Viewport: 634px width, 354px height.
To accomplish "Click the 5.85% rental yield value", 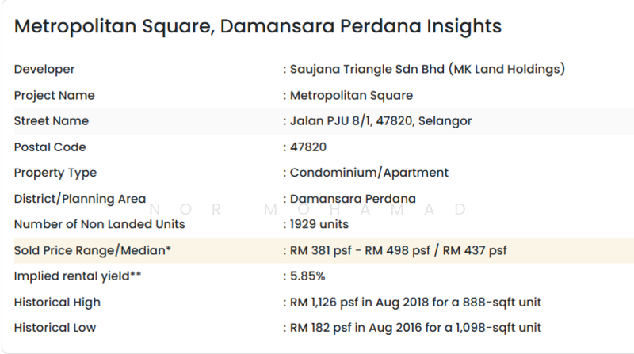I will click(x=307, y=276).
